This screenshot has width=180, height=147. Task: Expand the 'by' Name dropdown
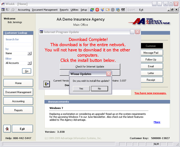click(x=29, y=53)
